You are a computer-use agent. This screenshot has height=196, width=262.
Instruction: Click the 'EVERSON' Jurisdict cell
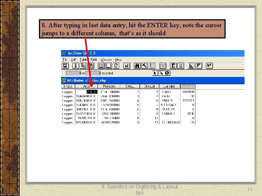coord(170,109)
